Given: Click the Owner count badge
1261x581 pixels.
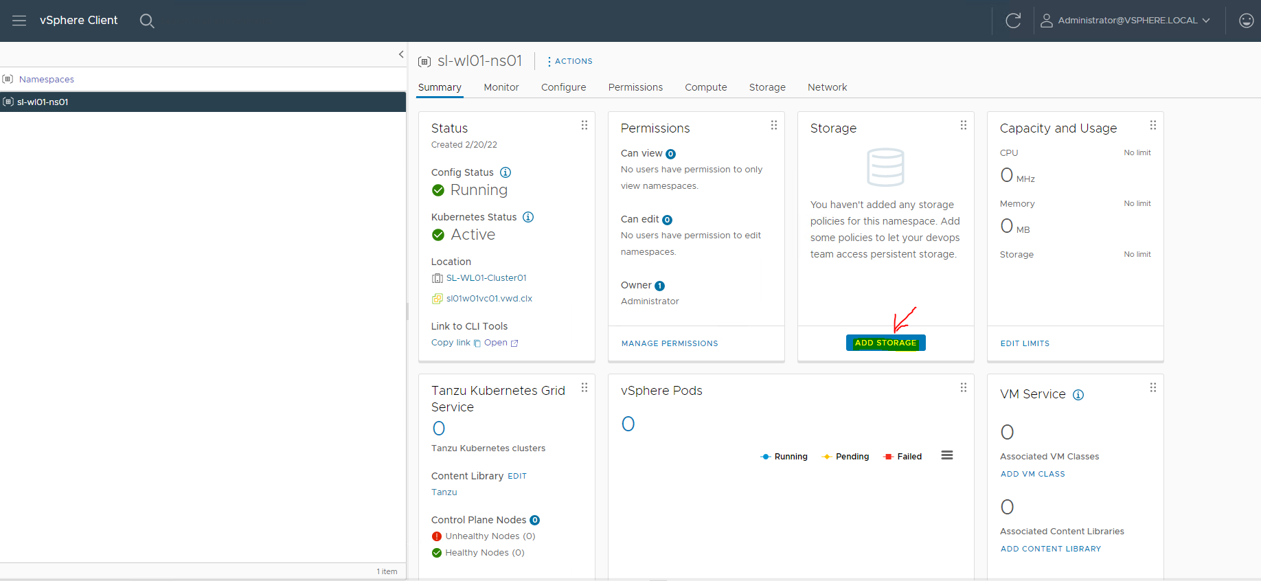Looking at the screenshot, I should pyautogui.click(x=659, y=286).
